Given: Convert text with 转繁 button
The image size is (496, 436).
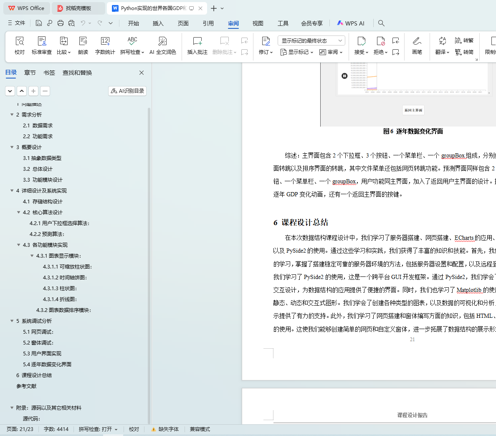Looking at the screenshot, I should [x=464, y=41].
